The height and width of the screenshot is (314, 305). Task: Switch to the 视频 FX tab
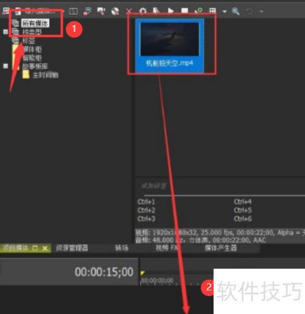[x=166, y=248]
